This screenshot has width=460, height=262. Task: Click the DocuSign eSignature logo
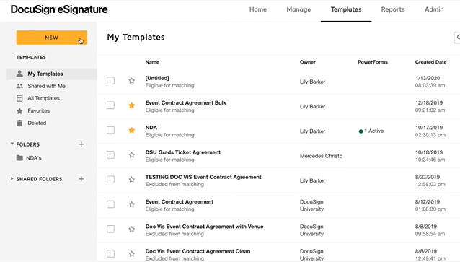[59, 9]
